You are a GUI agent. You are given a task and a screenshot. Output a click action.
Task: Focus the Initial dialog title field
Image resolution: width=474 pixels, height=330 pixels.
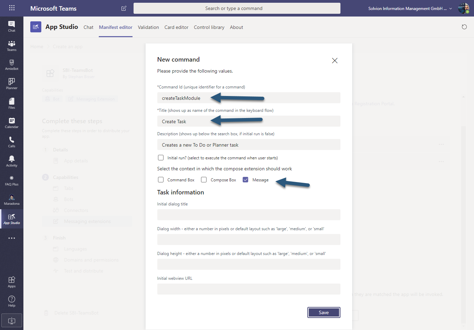click(x=249, y=215)
